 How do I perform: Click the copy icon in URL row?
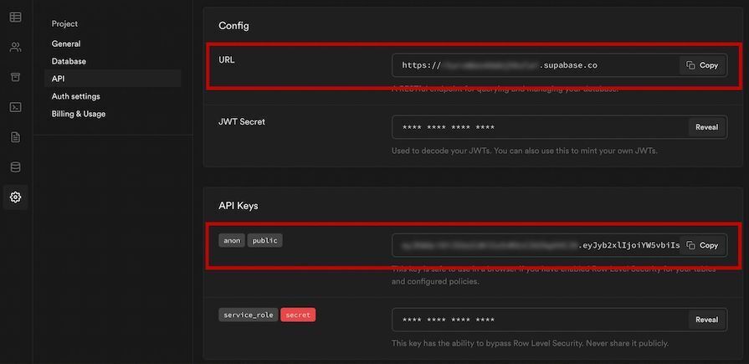tap(690, 65)
